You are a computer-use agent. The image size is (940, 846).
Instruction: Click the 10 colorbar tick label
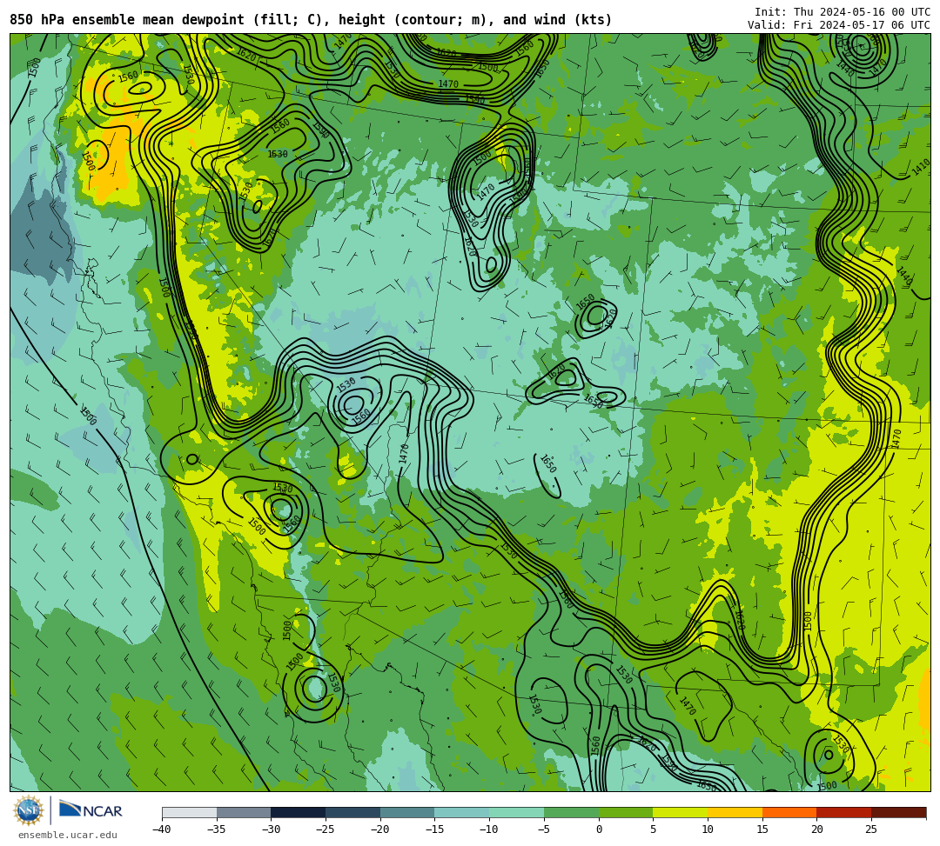(x=708, y=829)
